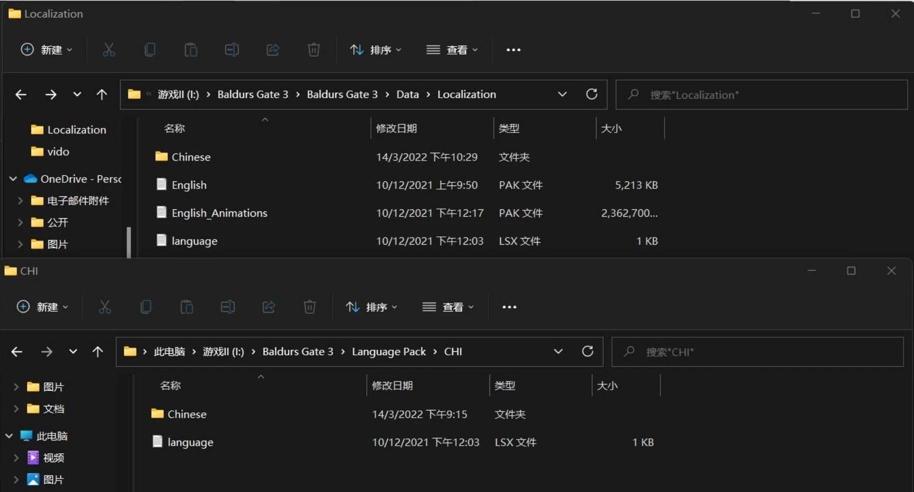
Task: Open 查看 view menu in CHI window
Action: coord(447,307)
